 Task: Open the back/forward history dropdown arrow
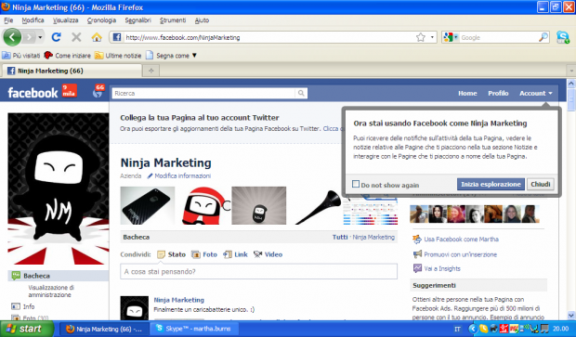pos(40,37)
